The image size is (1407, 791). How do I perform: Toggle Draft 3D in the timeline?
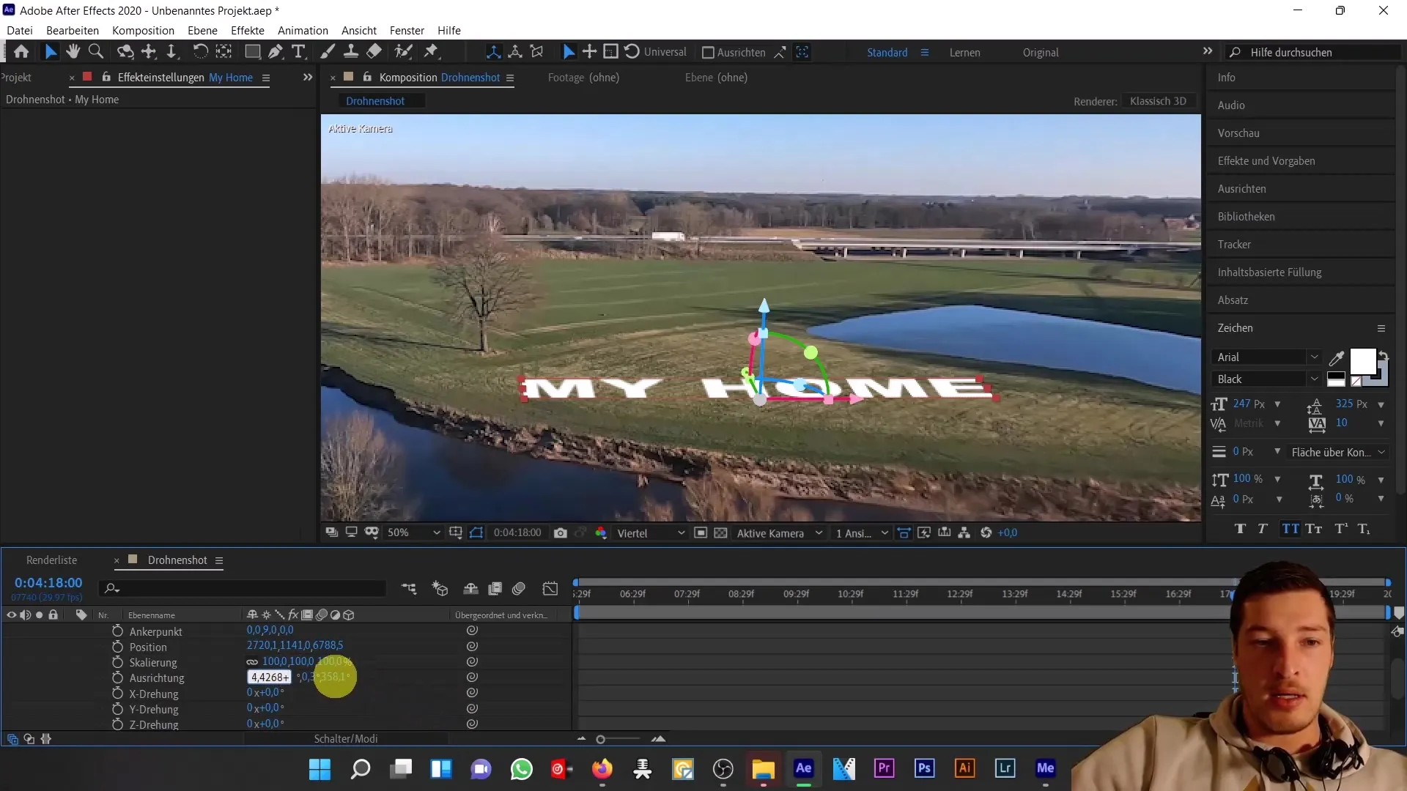(x=440, y=588)
